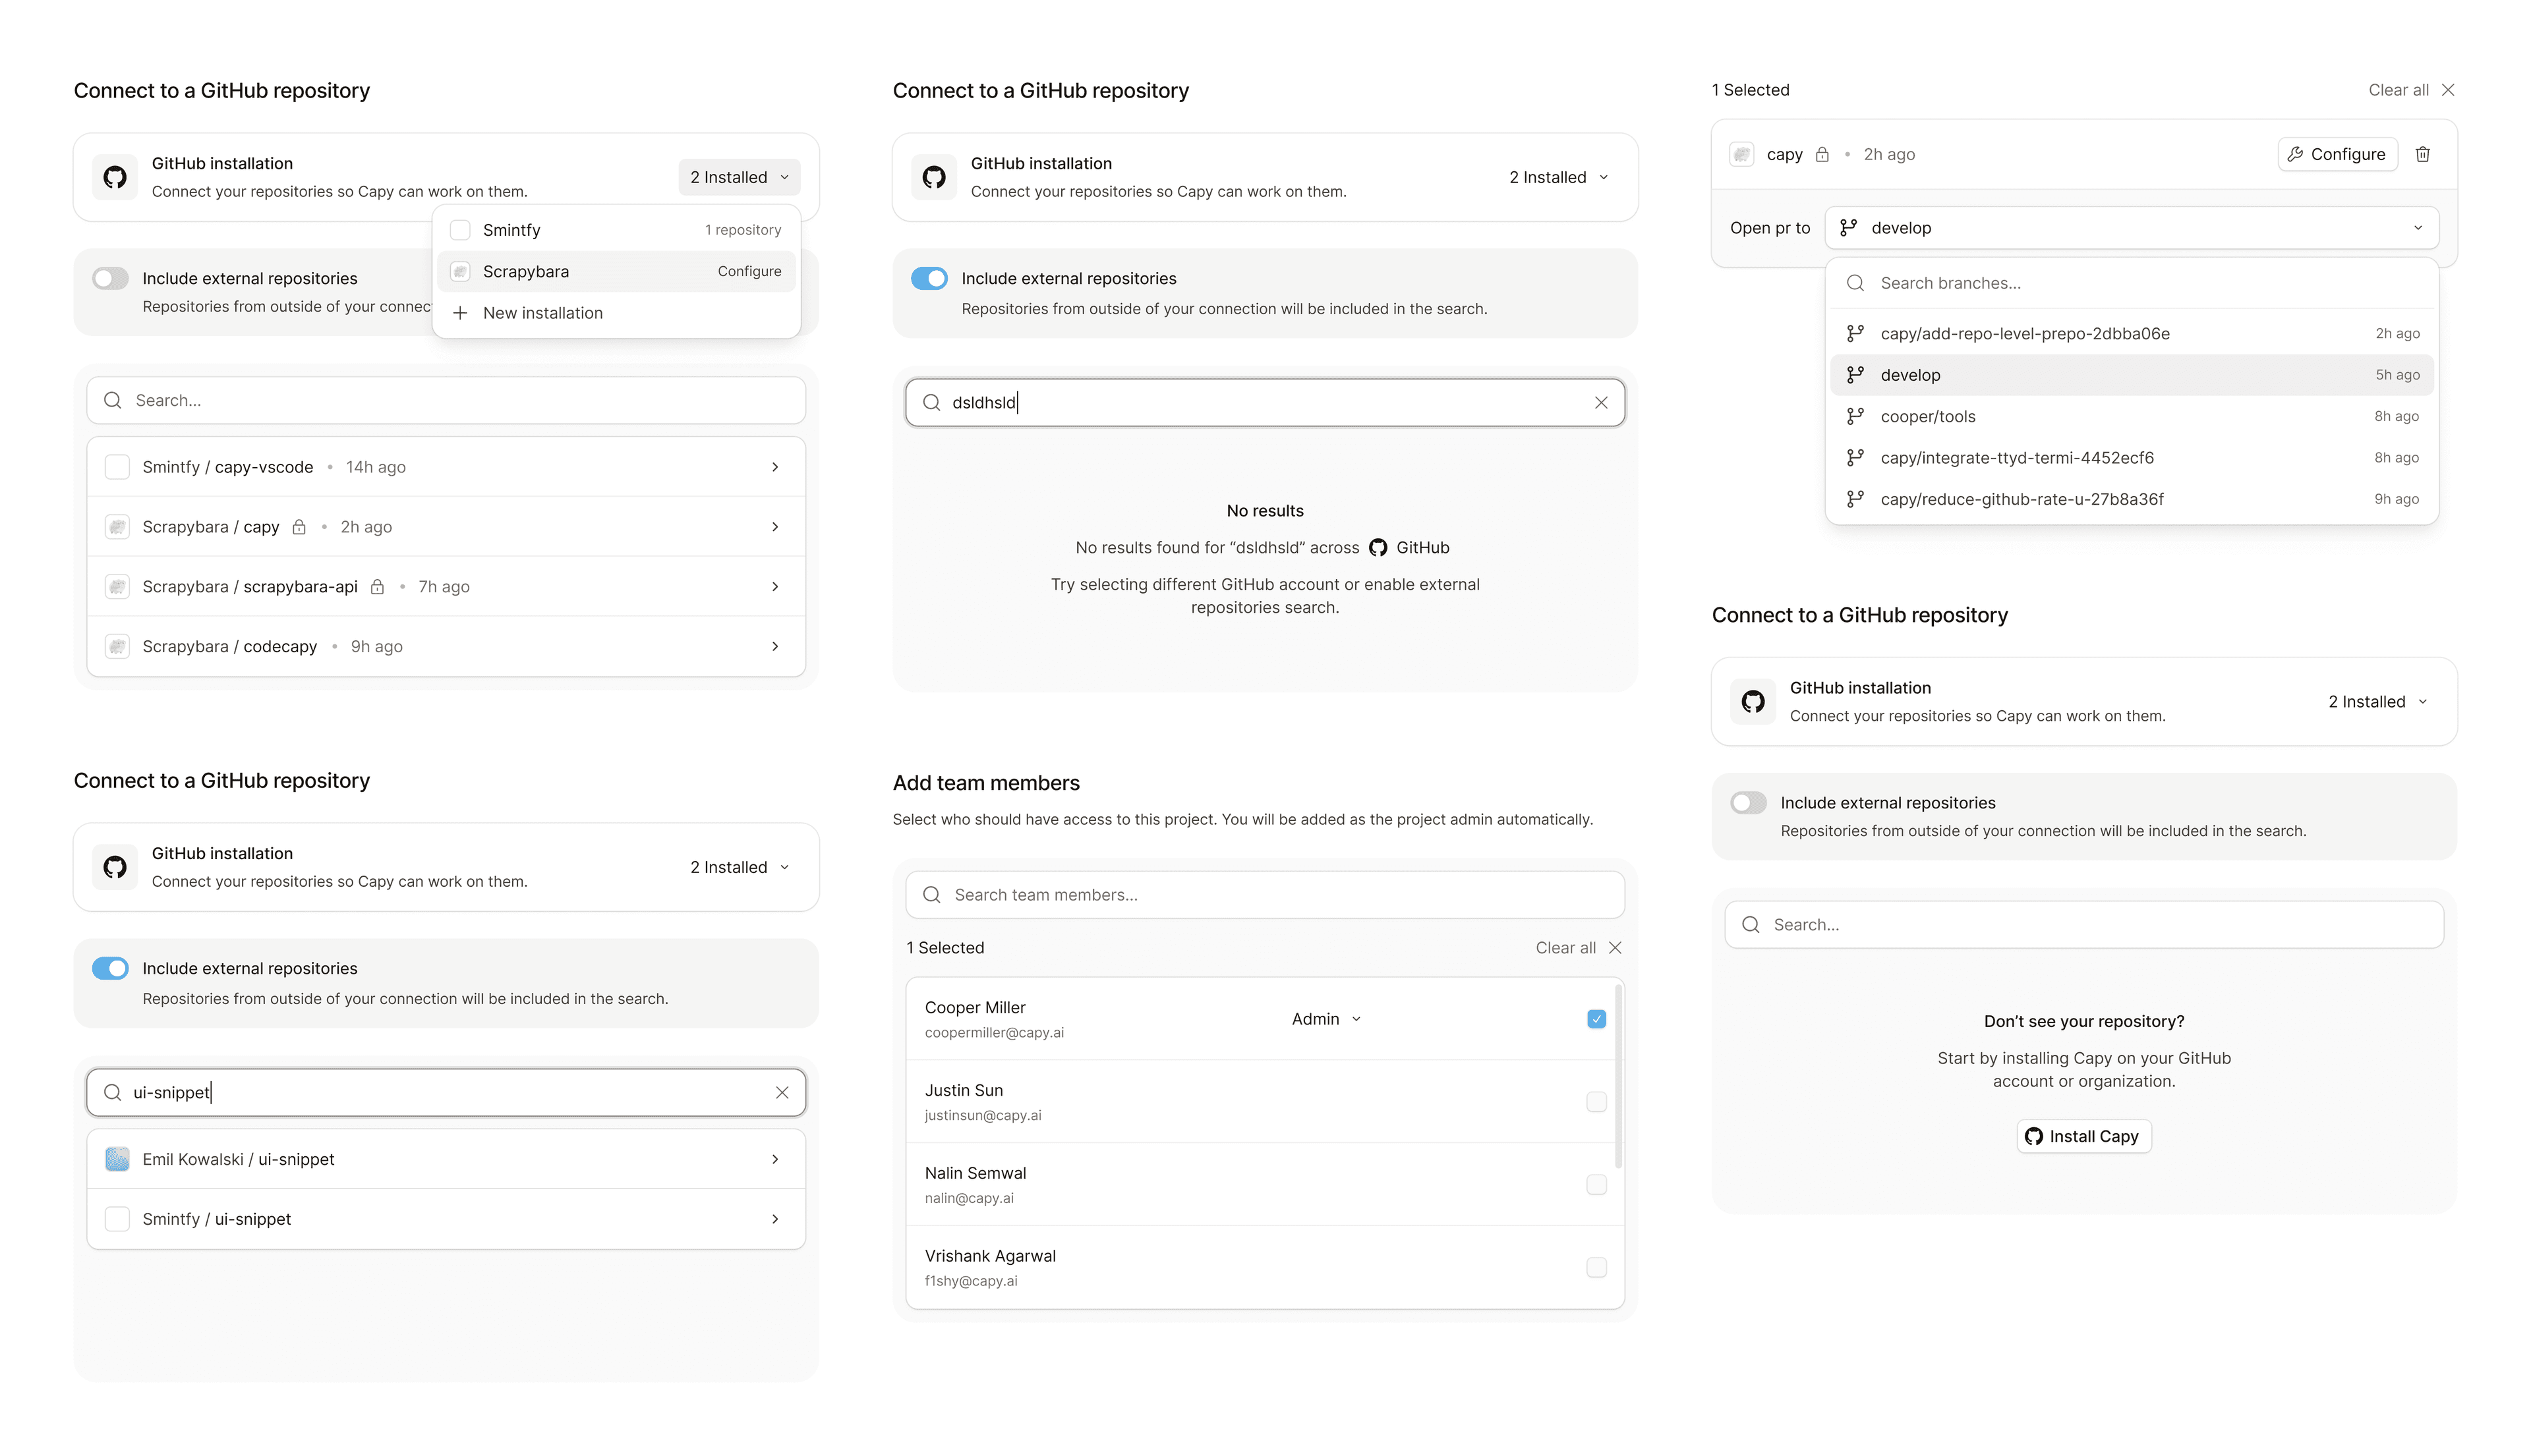Turn off external repositories toggle in bottom-left panel
This screenshot has width=2531, height=1456.
(110, 968)
